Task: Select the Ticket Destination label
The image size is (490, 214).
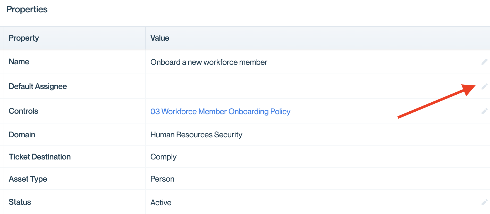Action: pyautogui.click(x=40, y=157)
